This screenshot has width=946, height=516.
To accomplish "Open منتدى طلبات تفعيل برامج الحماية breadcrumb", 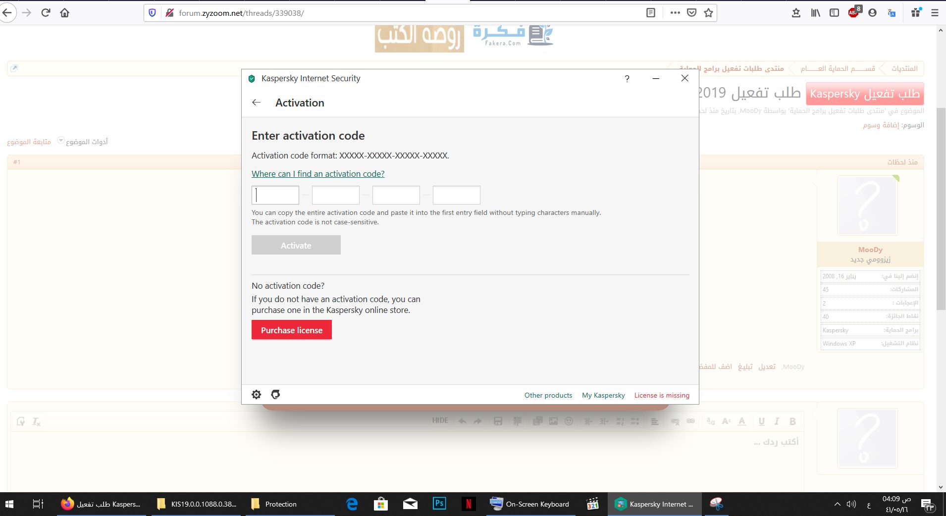I will point(732,68).
